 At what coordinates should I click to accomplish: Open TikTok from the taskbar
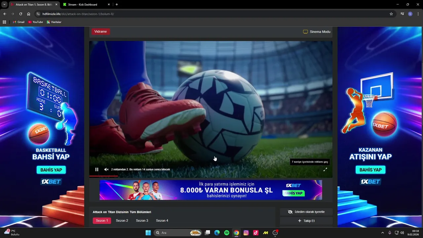pos(256,233)
